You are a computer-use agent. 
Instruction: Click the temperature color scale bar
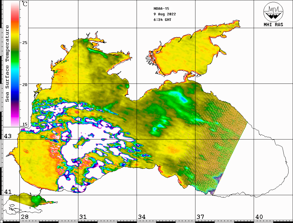click(15, 64)
